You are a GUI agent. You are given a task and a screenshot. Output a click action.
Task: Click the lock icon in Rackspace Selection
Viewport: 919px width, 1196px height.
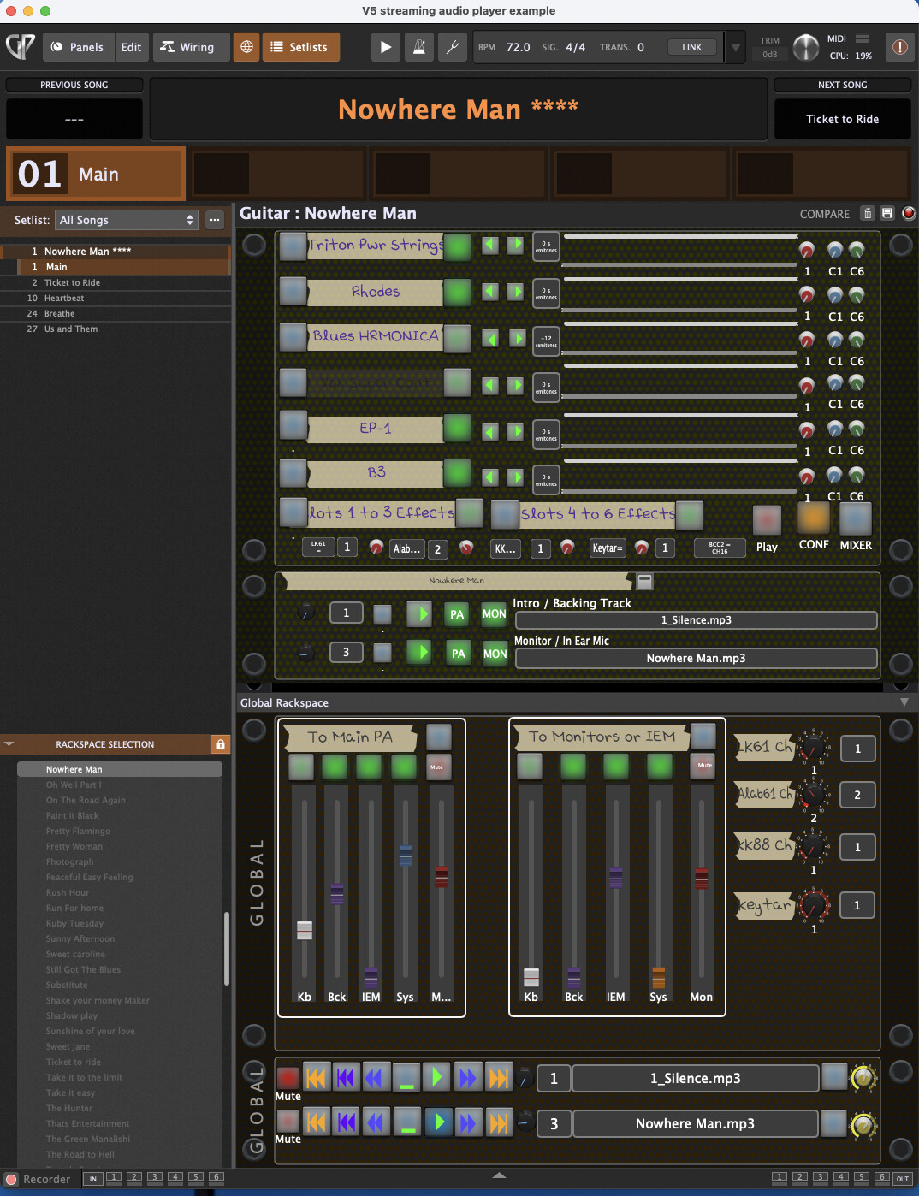click(221, 744)
